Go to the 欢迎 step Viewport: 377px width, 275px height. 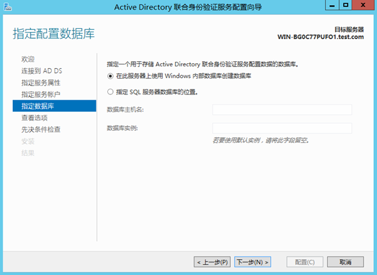pyautogui.click(x=28, y=59)
